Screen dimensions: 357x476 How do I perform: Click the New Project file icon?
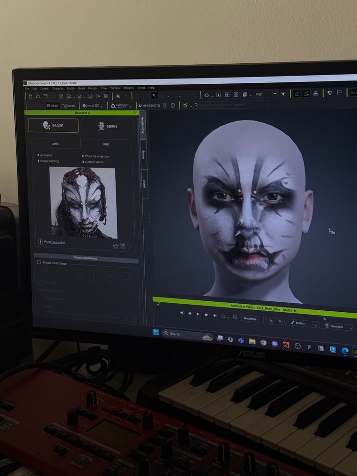click(x=30, y=96)
